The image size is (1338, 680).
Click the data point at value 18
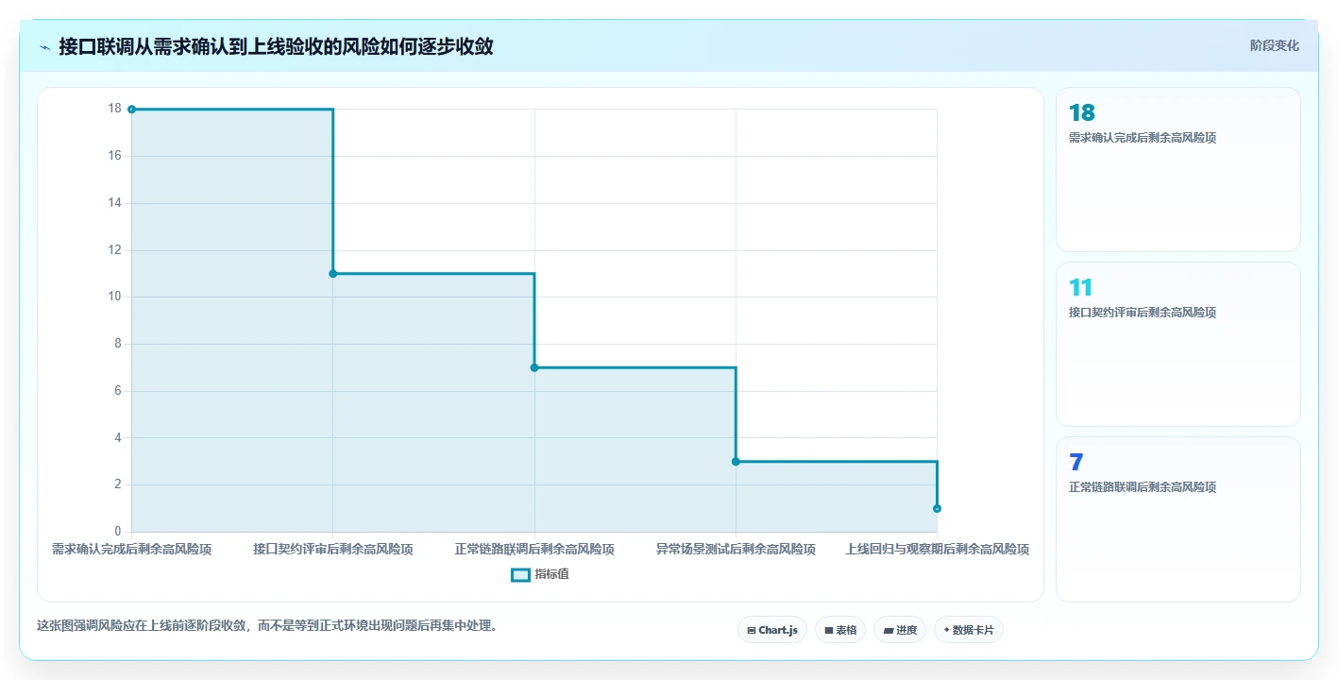coord(131,110)
